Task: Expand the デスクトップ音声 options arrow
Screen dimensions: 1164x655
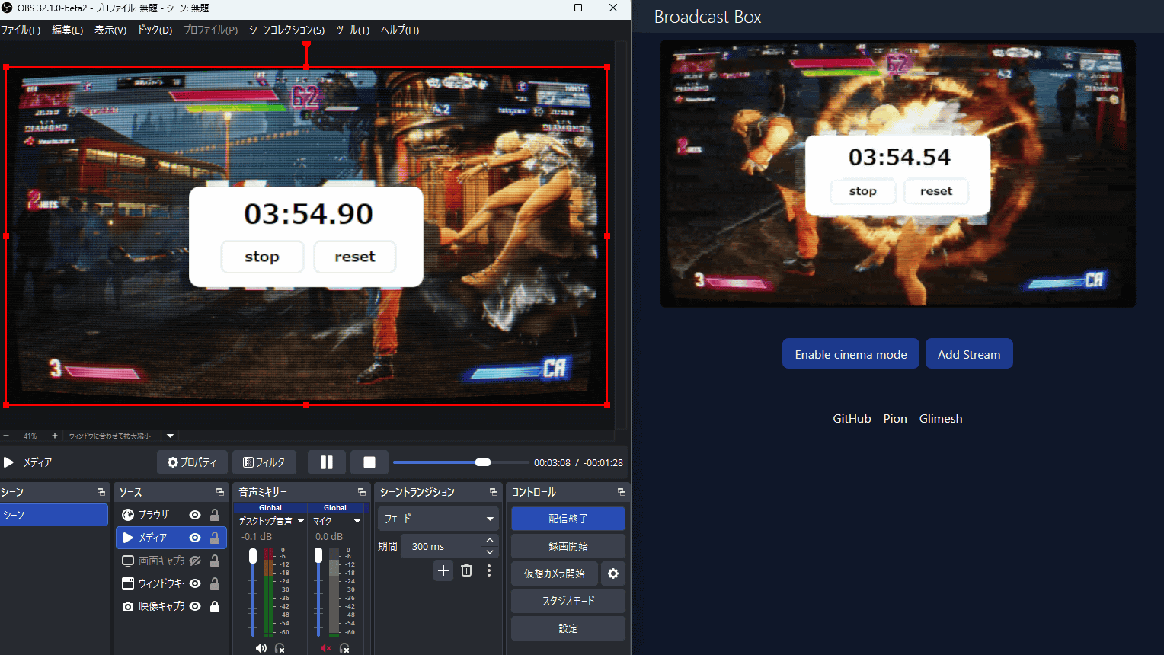Action: (301, 521)
